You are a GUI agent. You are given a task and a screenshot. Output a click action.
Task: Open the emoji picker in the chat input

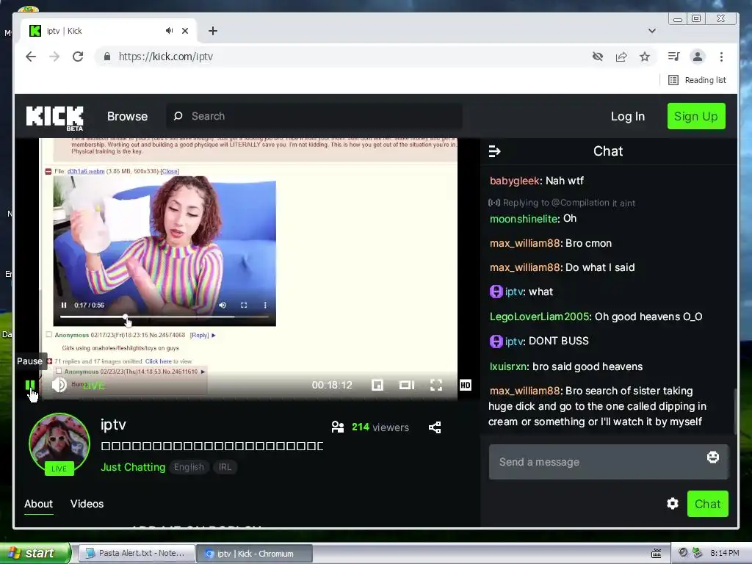pos(712,457)
